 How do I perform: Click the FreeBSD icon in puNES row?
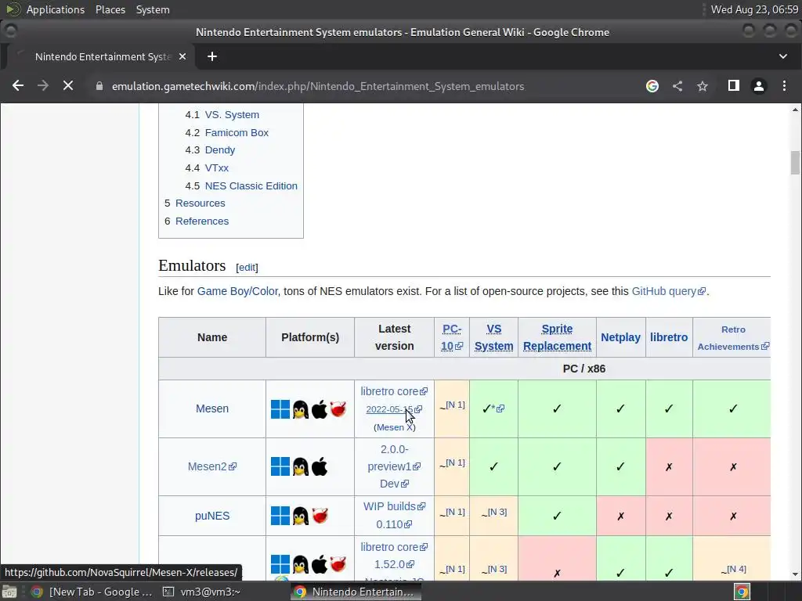pos(320,515)
